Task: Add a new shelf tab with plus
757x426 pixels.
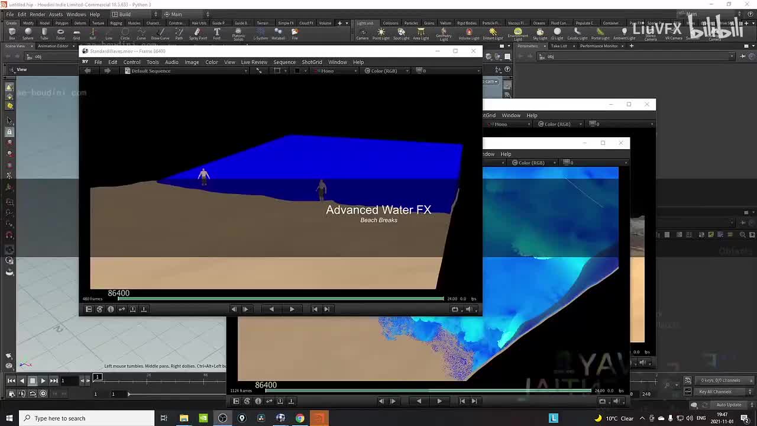Action: click(x=339, y=23)
